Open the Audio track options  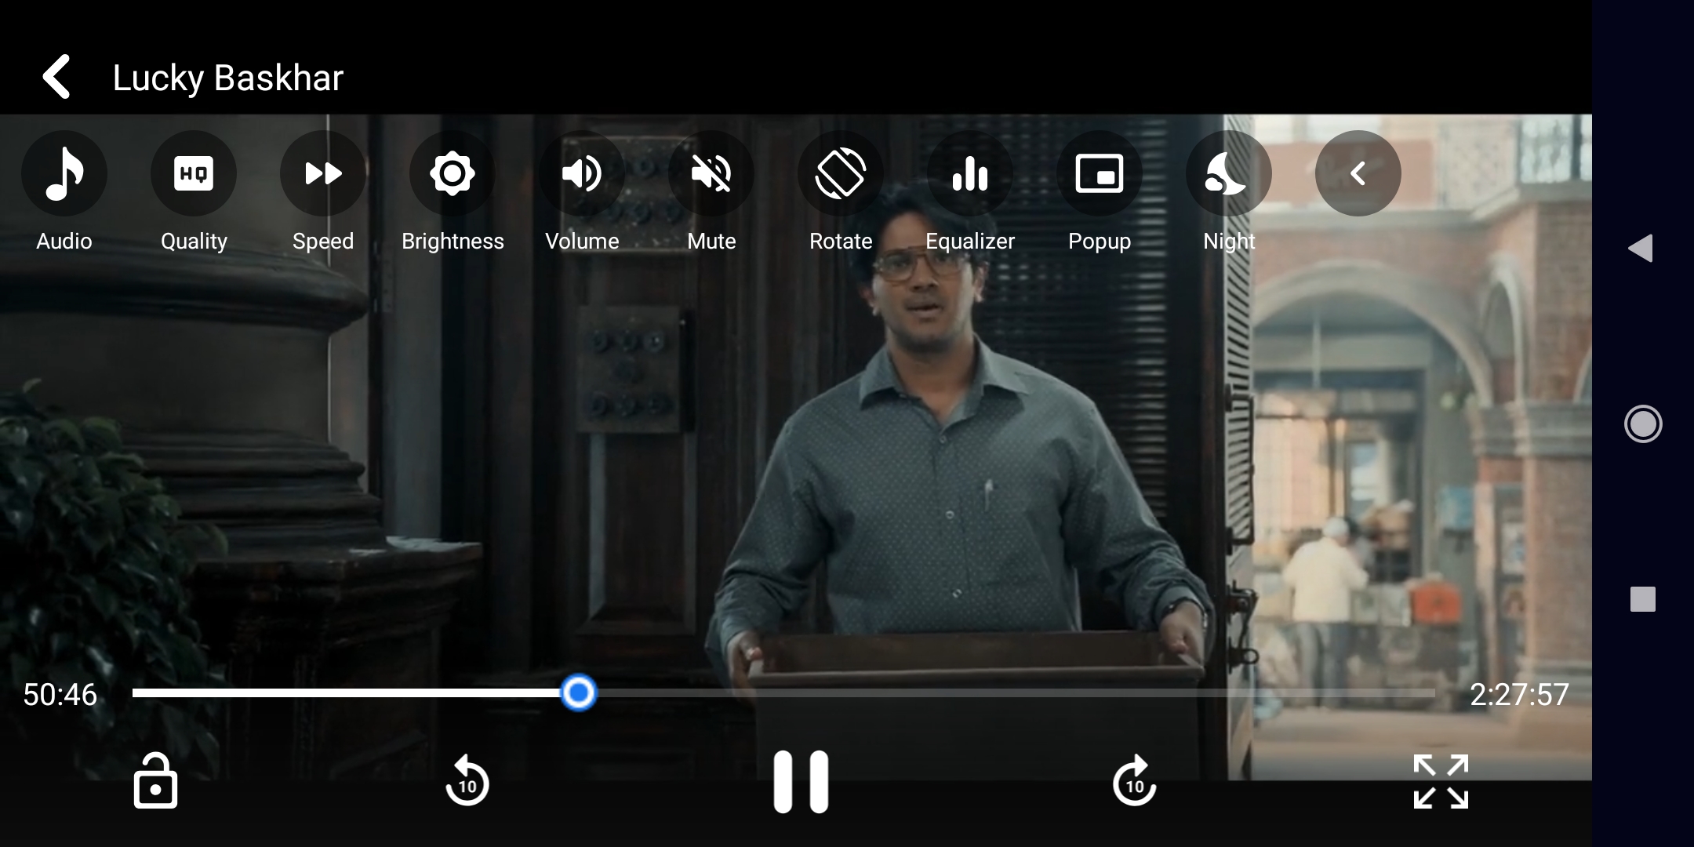(64, 173)
